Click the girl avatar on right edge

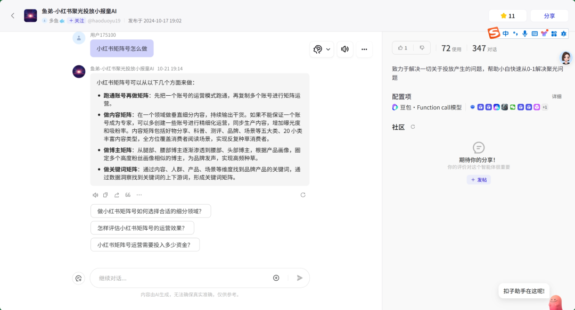click(566, 57)
